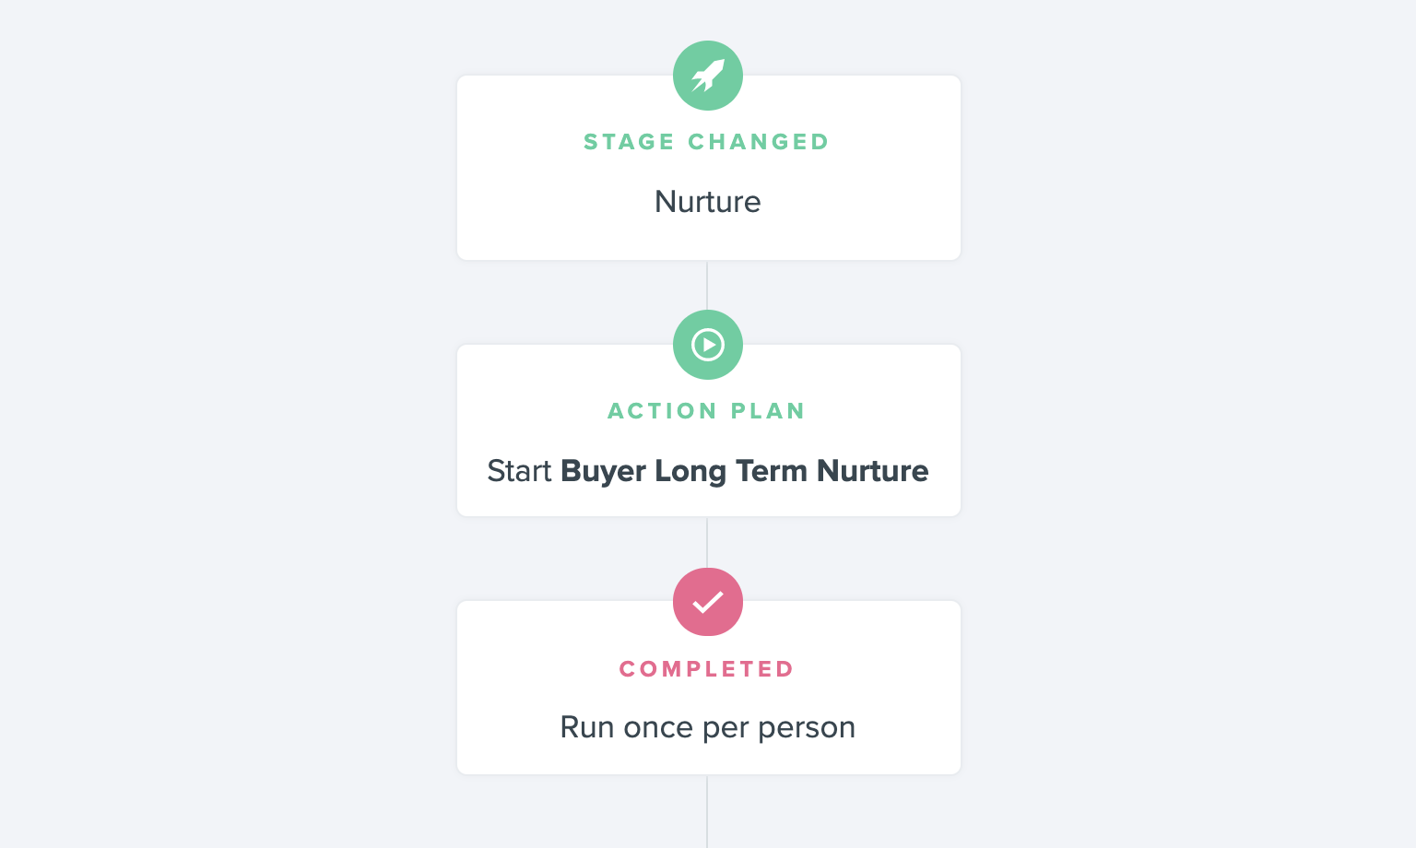The width and height of the screenshot is (1416, 848).
Task: Click connector line between action and completed
Action: 707,543
